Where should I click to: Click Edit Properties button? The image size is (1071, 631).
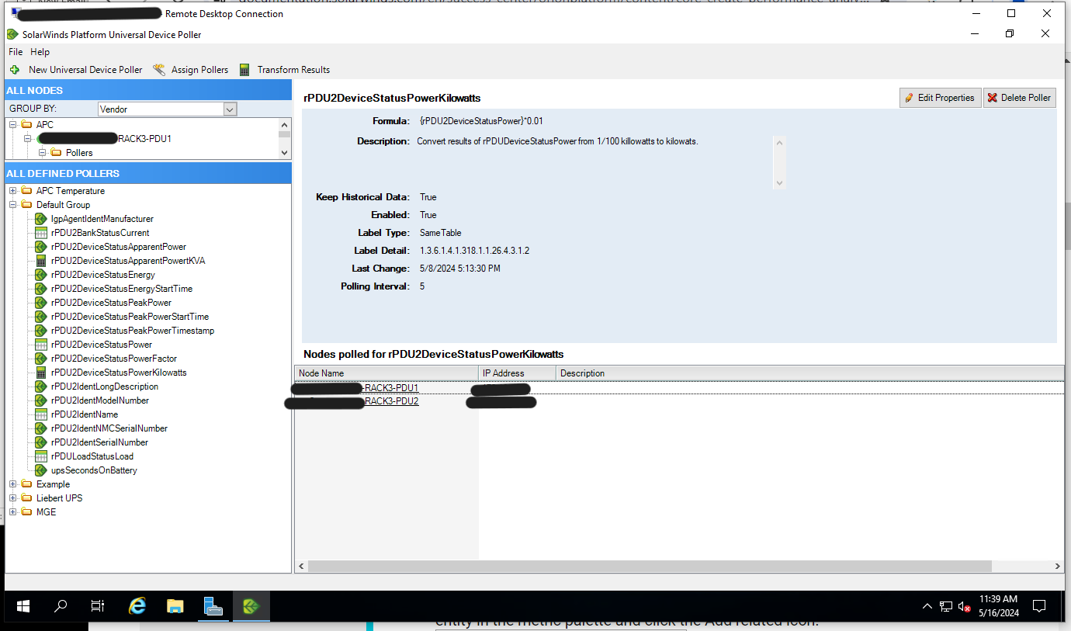click(940, 98)
